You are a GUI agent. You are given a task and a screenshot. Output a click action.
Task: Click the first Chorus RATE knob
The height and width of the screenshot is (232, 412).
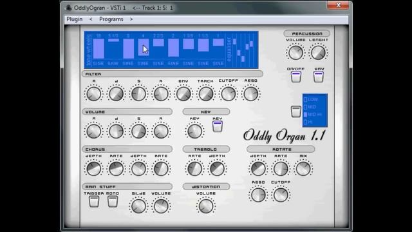(x=116, y=169)
